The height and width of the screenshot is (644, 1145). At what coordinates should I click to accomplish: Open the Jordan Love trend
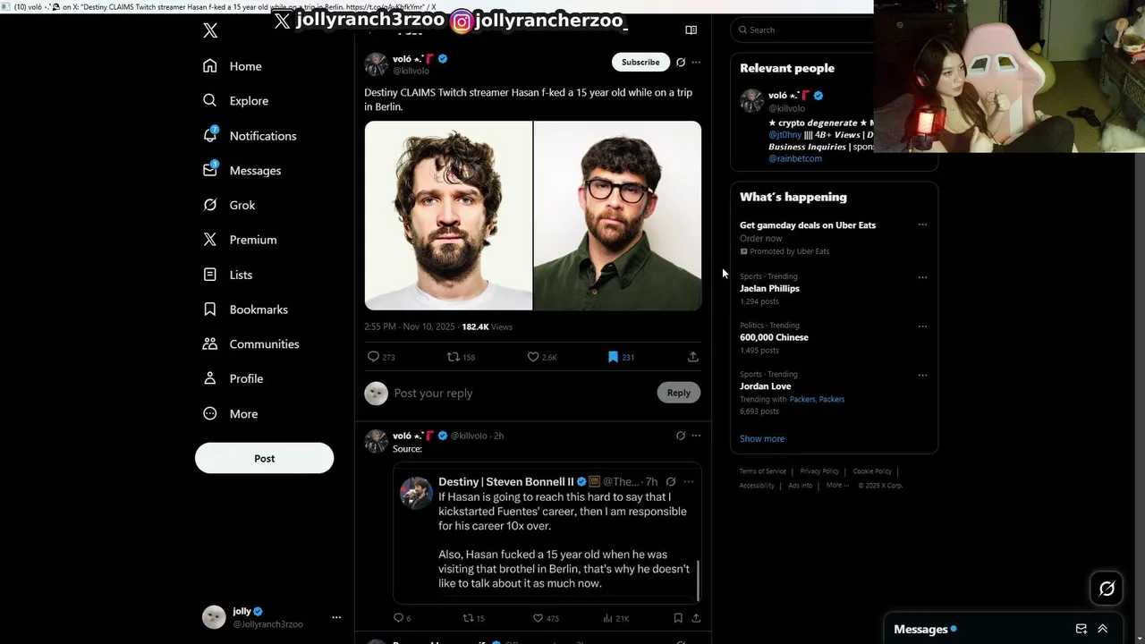(x=765, y=386)
